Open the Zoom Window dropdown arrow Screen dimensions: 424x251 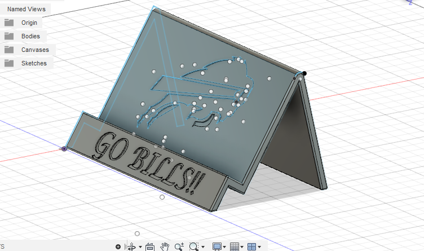203,246
